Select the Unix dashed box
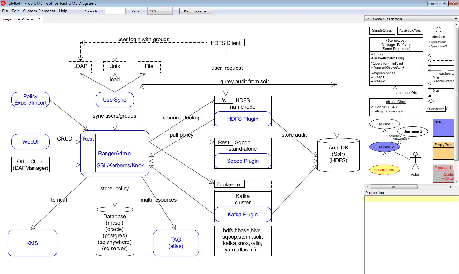 [x=115, y=67]
